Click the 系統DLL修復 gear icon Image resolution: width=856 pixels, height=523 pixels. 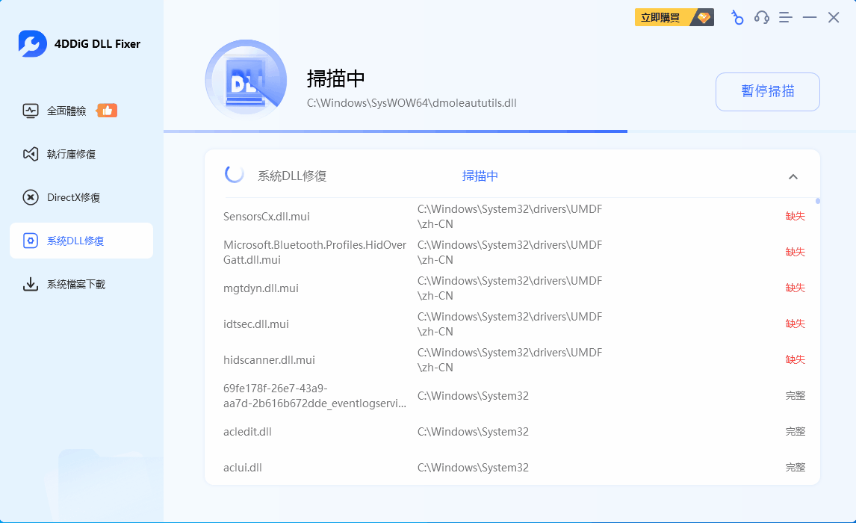pos(31,241)
